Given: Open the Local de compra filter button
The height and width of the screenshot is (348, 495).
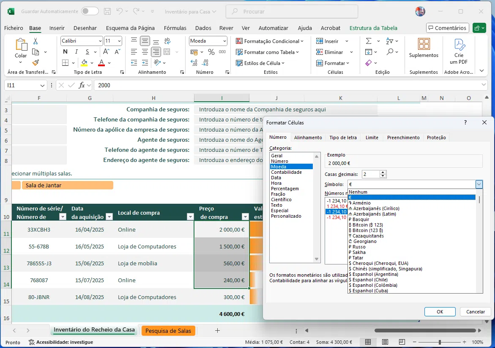Looking at the screenshot, I should coord(189,217).
